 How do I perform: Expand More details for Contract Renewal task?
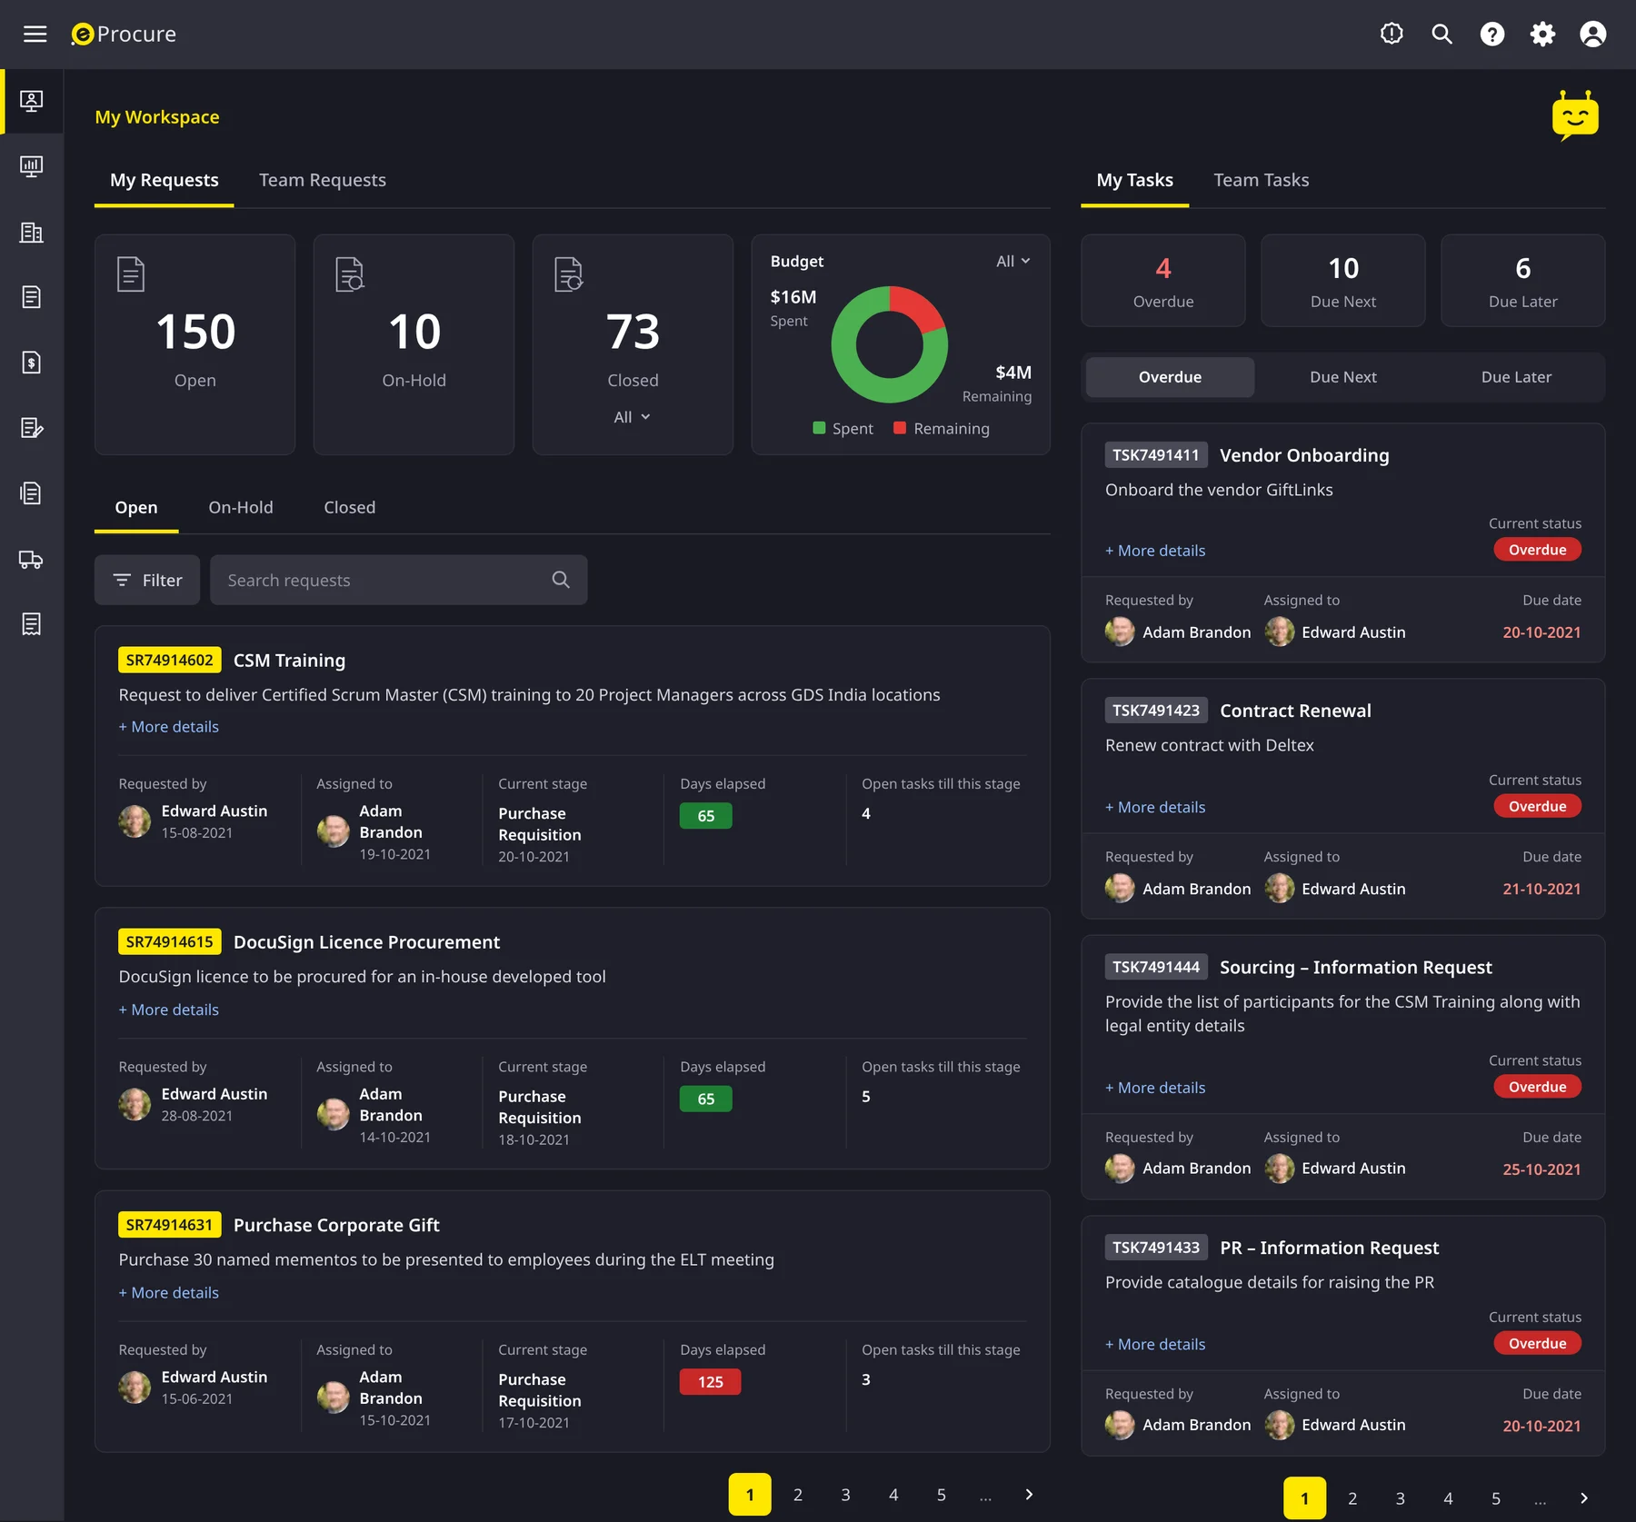[1155, 807]
